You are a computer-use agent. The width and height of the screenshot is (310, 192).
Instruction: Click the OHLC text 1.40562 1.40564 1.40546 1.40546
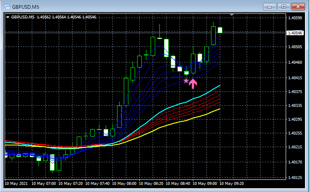pyautogui.click(x=66, y=17)
